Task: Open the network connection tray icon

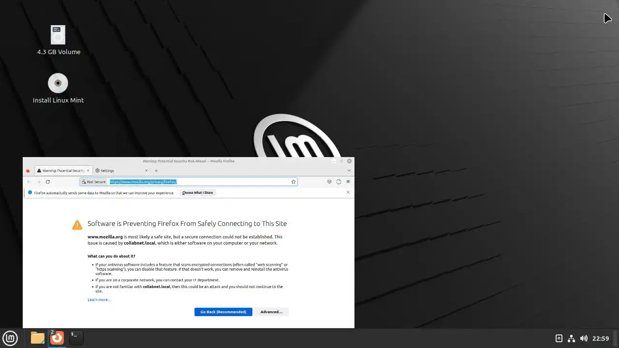Action: [x=571, y=338]
